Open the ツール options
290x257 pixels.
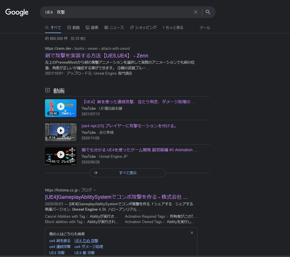(x=205, y=27)
